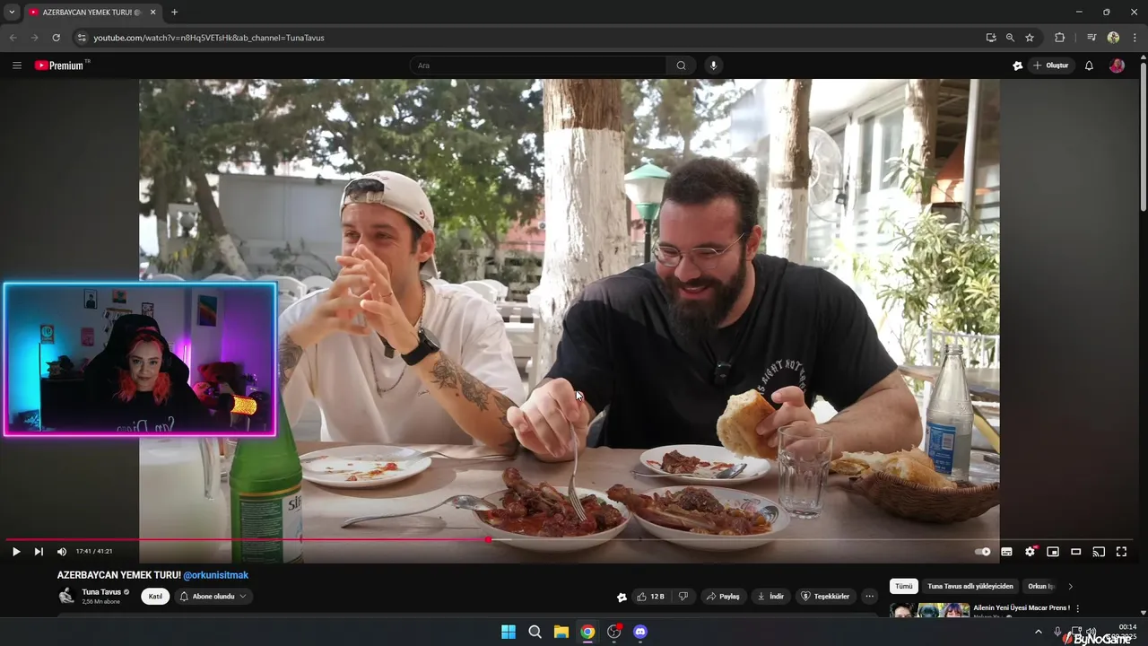This screenshot has width=1148, height=646.
Task: Open the zoom magnifier in address bar
Action: click(1010, 38)
